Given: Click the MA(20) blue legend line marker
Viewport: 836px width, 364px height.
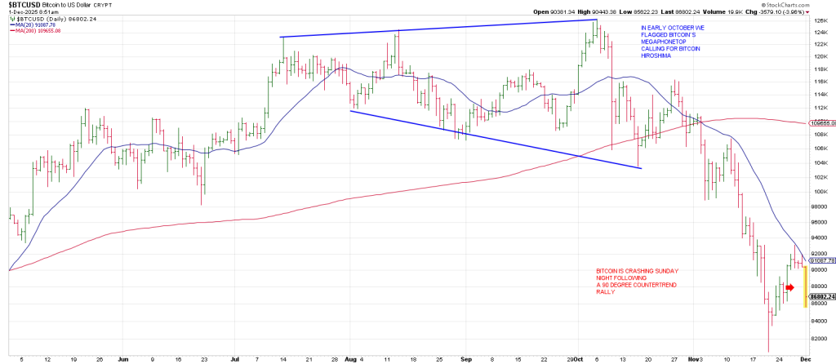Looking at the screenshot, I should point(7,24).
